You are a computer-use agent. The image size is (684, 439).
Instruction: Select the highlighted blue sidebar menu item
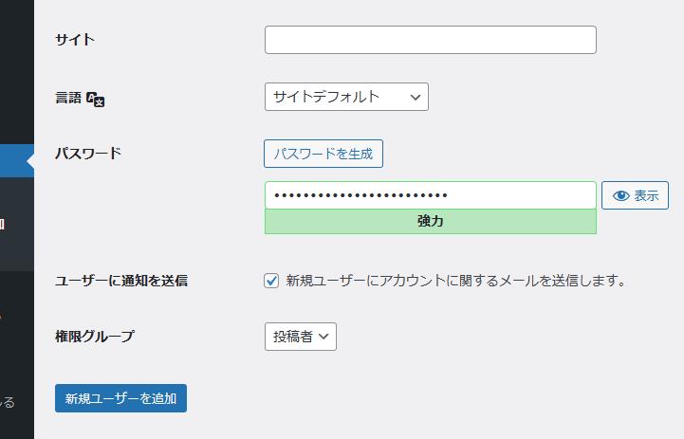[x=16, y=161]
